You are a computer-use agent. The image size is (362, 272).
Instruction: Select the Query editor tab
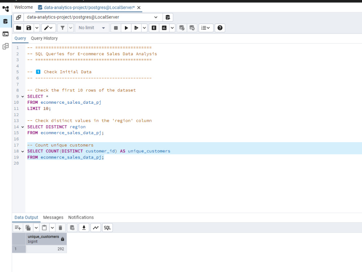[x=20, y=38]
